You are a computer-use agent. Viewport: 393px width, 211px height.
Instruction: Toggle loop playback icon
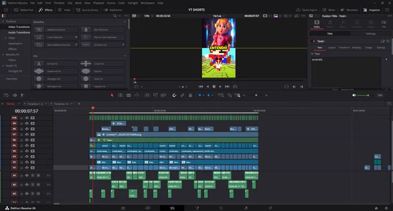[x=235, y=87]
